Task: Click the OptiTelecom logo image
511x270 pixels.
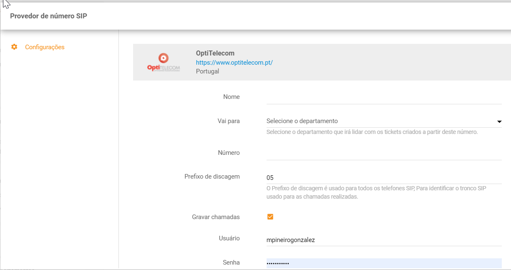Action: [164, 63]
